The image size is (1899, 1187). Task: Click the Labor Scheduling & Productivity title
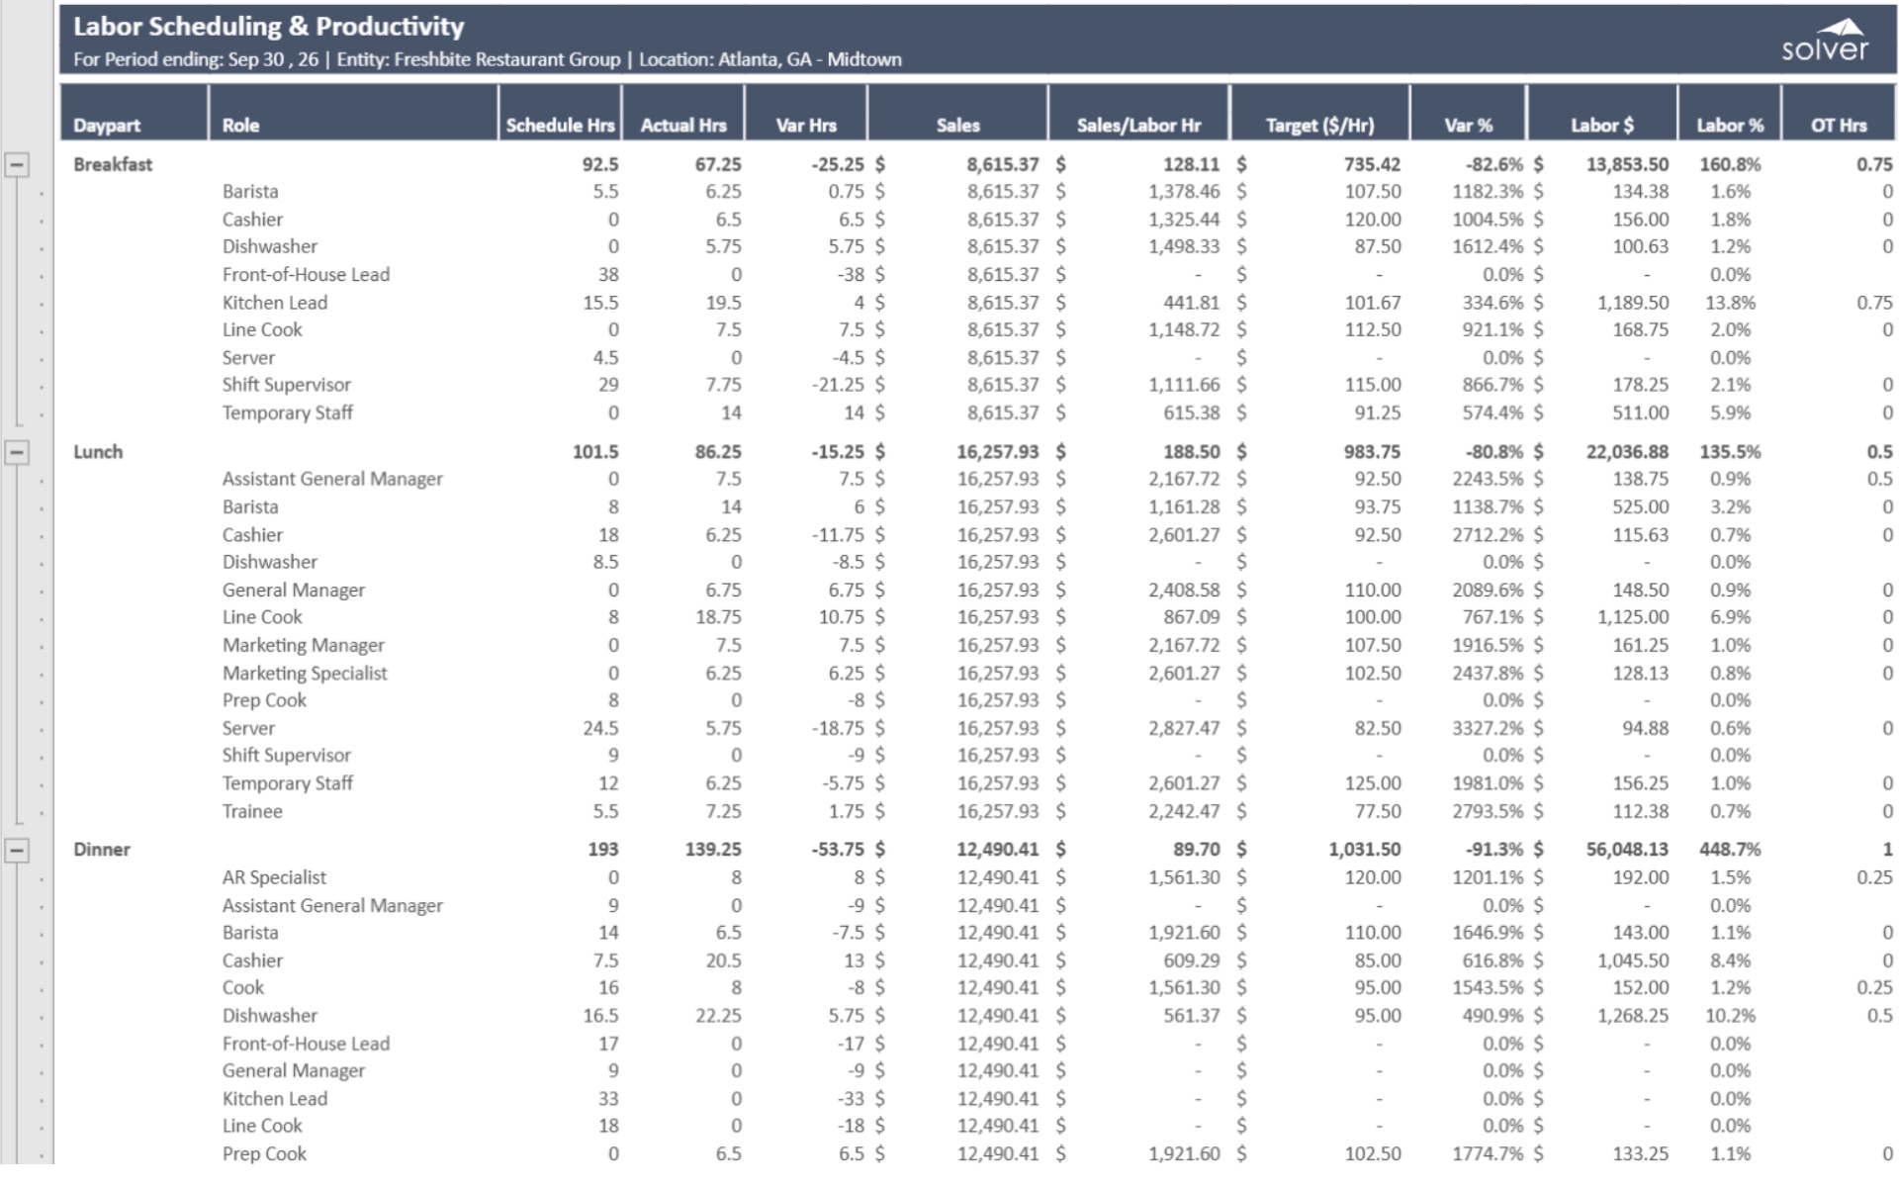pos(268,27)
